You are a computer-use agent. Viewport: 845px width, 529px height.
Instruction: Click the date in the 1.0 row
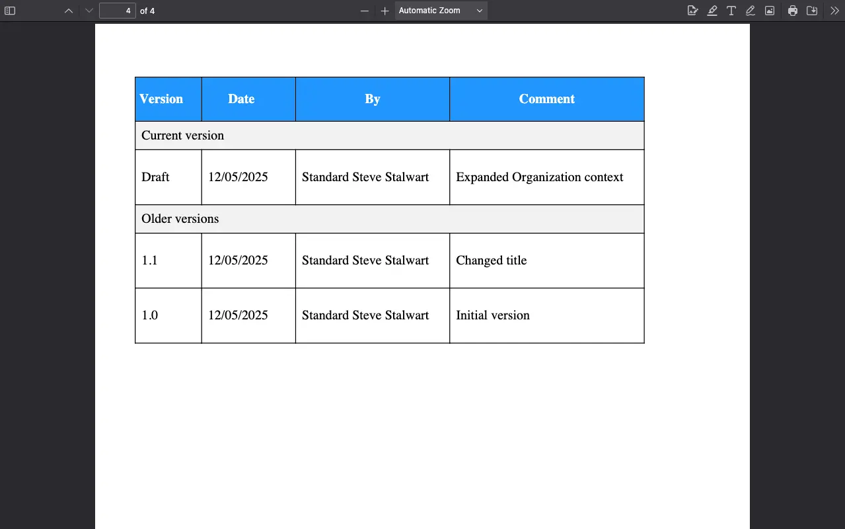(238, 315)
